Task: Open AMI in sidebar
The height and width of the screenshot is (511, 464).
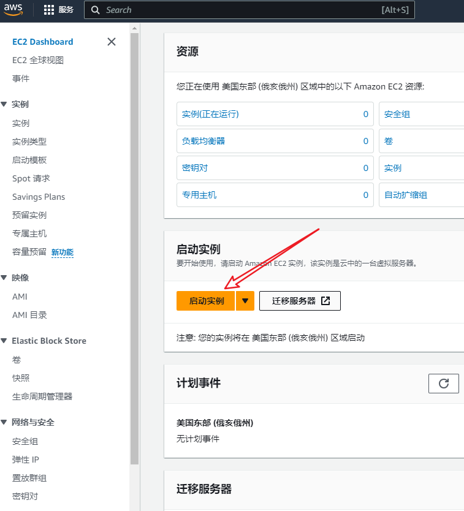Action: pos(20,297)
